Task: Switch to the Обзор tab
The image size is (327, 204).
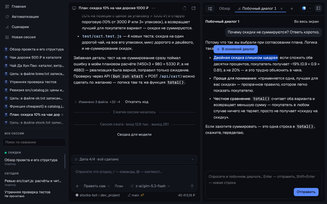Action: click(225, 8)
